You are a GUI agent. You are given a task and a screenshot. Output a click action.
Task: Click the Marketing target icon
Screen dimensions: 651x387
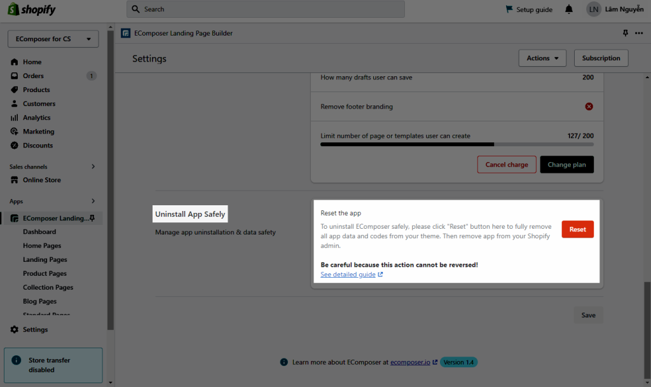click(15, 132)
